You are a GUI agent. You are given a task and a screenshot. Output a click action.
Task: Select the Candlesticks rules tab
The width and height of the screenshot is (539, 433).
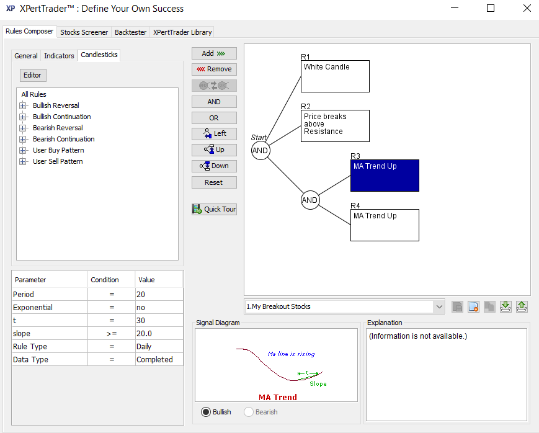coord(99,55)
